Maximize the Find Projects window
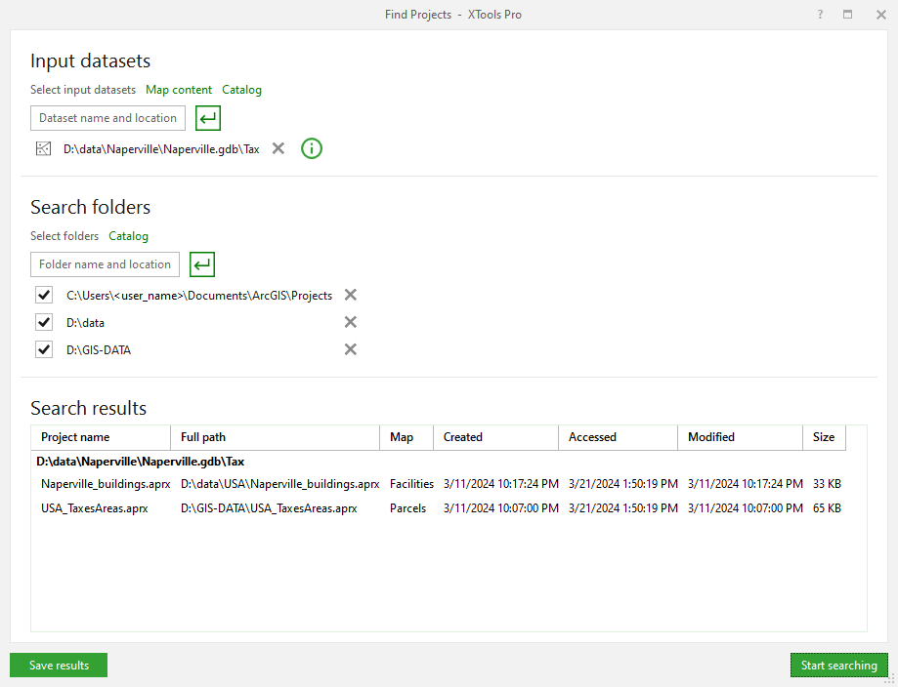898x687 pixels. [x=847, y=15]
